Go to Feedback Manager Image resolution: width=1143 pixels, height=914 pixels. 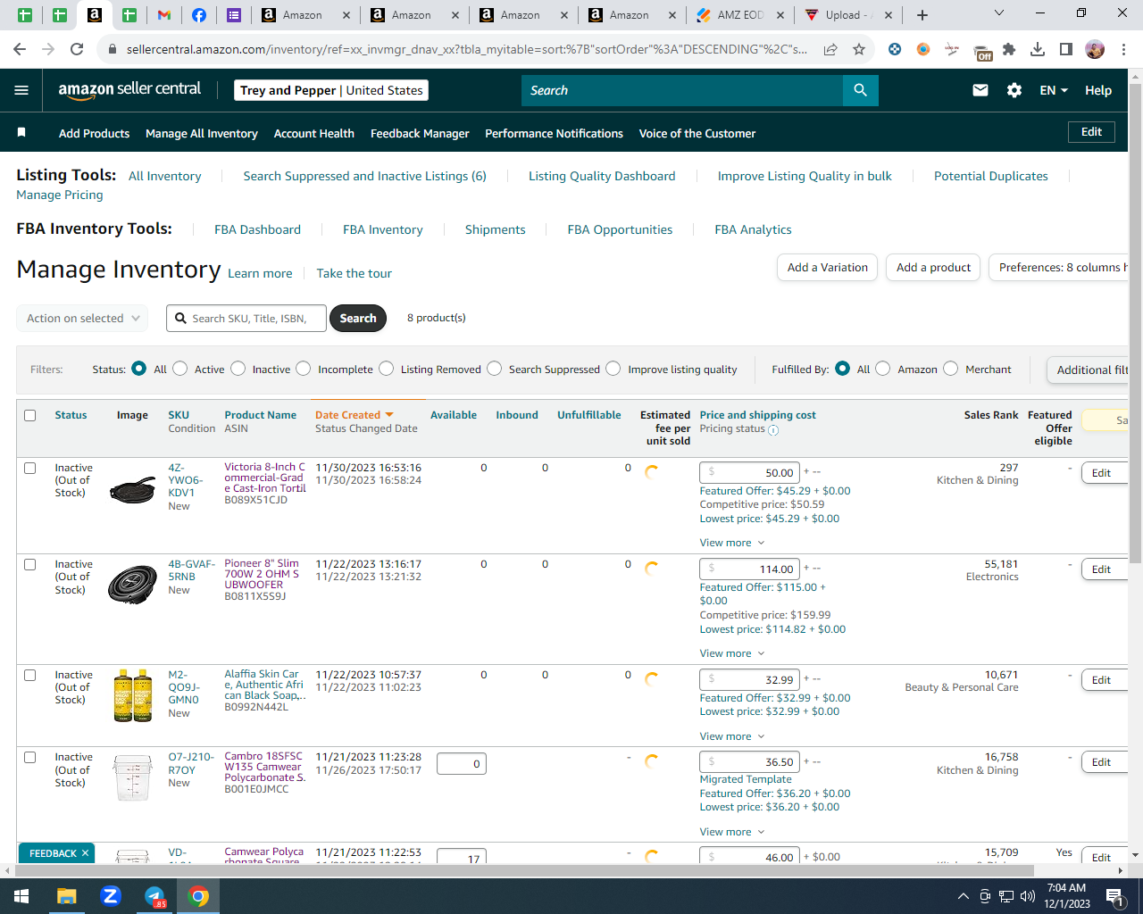click(x=420, y=133)
